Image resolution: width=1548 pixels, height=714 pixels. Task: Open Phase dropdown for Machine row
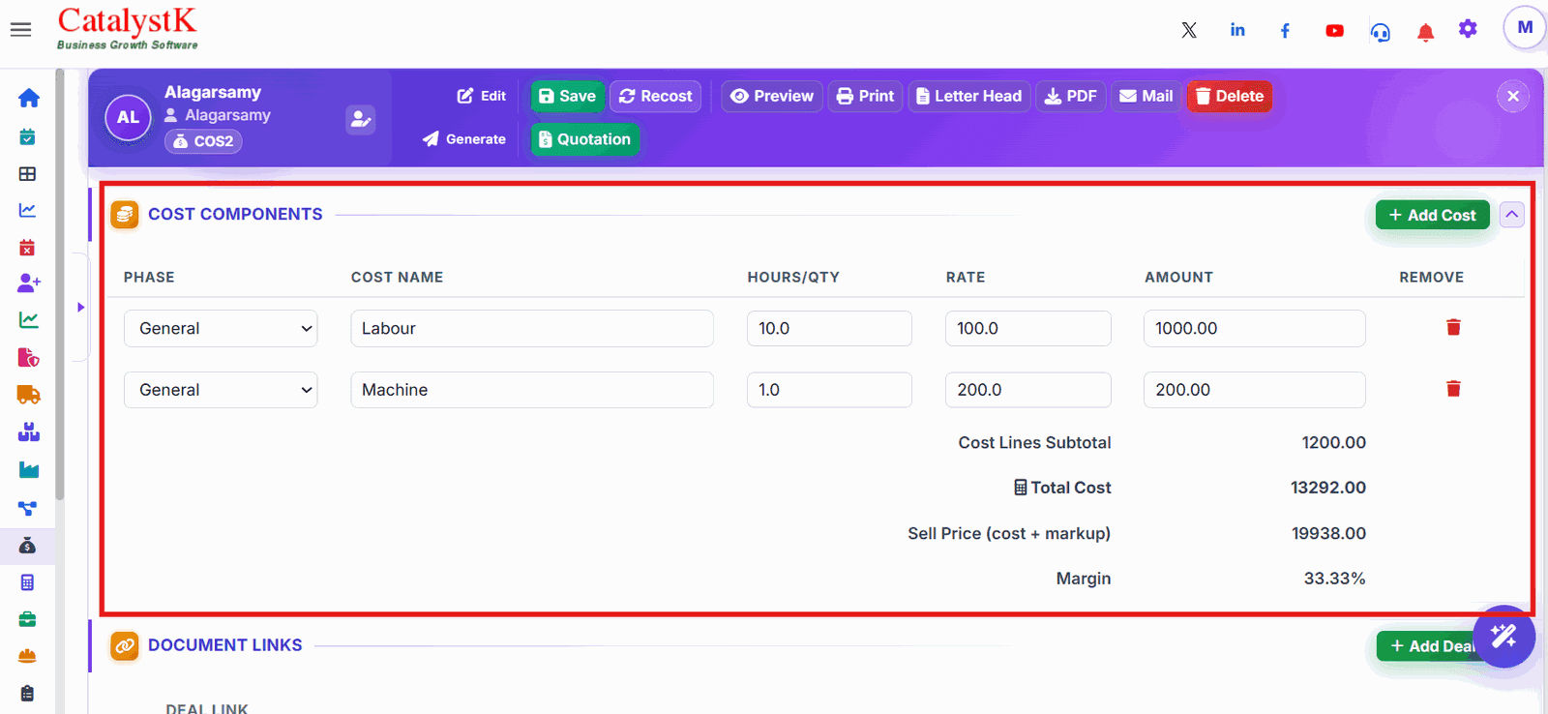[221, 390]
